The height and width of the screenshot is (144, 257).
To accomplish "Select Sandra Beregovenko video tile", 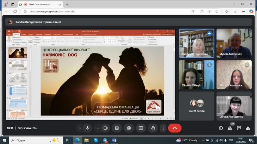I will coord(196,43).
